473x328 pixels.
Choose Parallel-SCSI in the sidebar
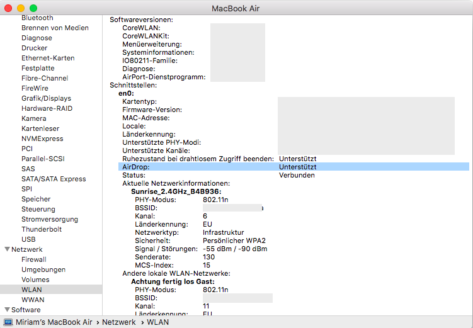(43, 159)
